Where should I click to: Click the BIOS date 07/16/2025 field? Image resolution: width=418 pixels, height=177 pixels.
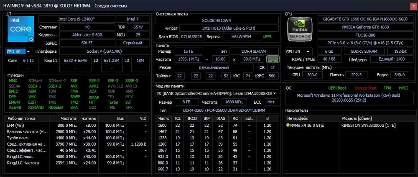[x=192, y=36]
